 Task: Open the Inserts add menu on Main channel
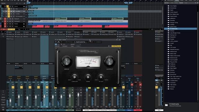[162, 32]
